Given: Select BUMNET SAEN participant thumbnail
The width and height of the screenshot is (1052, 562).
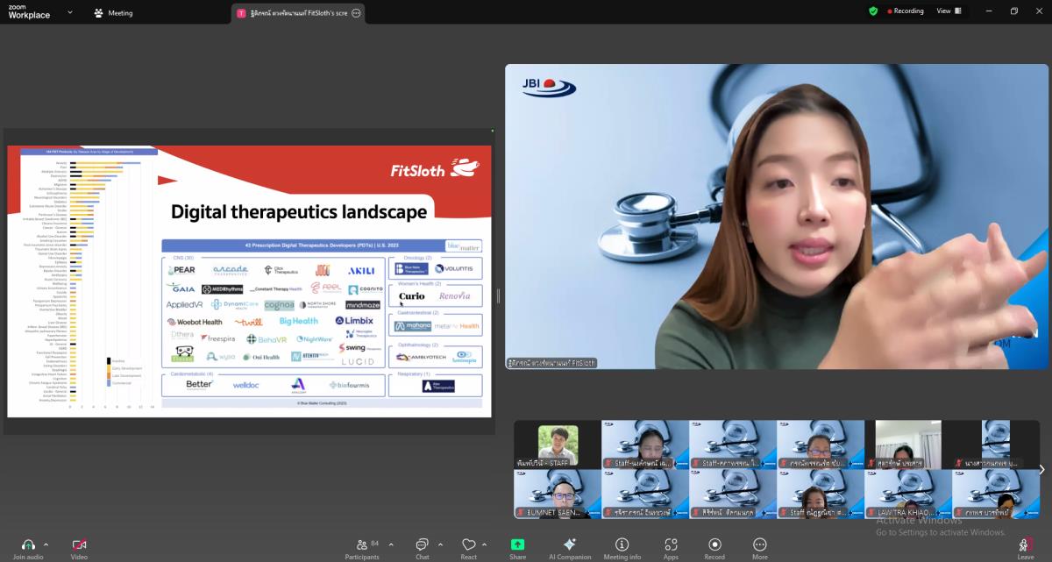Looking at the screenshot, I should pos(558,494).
